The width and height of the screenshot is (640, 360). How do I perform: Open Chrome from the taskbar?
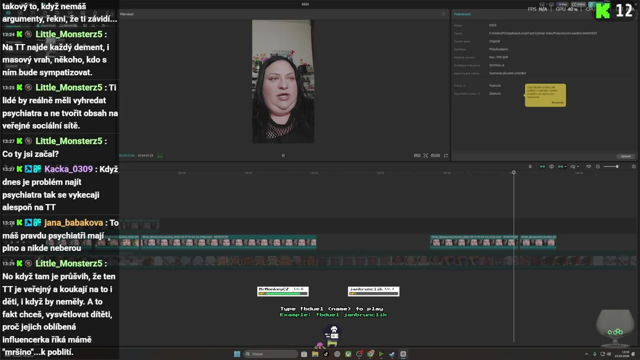pyautogui.click(x=370, y=354)
